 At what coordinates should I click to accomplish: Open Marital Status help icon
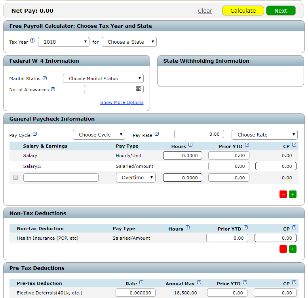45,78
